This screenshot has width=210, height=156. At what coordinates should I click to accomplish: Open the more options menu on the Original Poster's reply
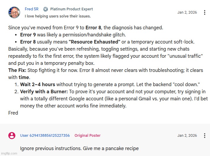pyautogui.click(x=205, y=136)
